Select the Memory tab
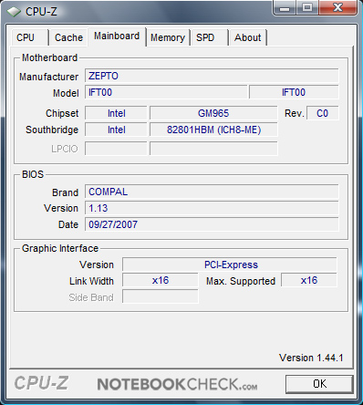The height and width of the screenshot is (405, 363). (168, 37)
